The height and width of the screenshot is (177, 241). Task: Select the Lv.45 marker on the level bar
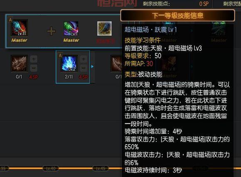pyautogui.click(x=101, y=168)
